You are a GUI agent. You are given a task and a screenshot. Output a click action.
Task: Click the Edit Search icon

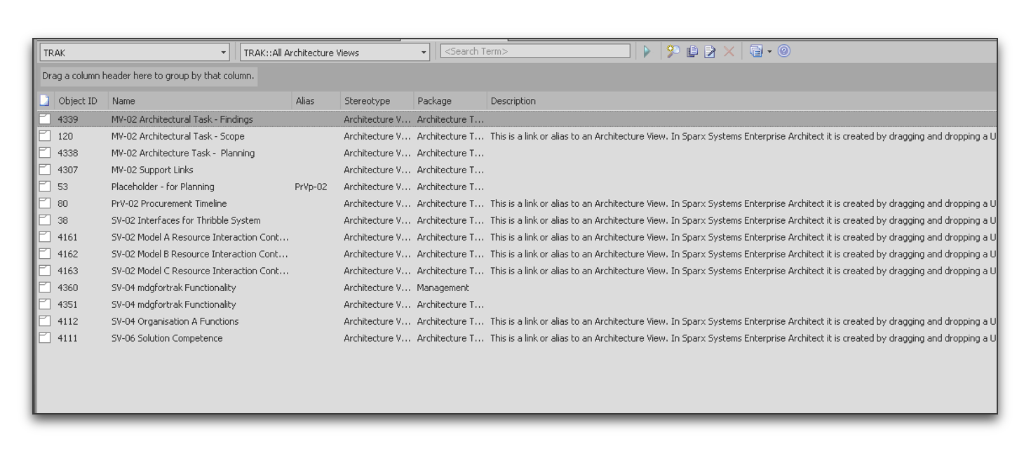710,51
